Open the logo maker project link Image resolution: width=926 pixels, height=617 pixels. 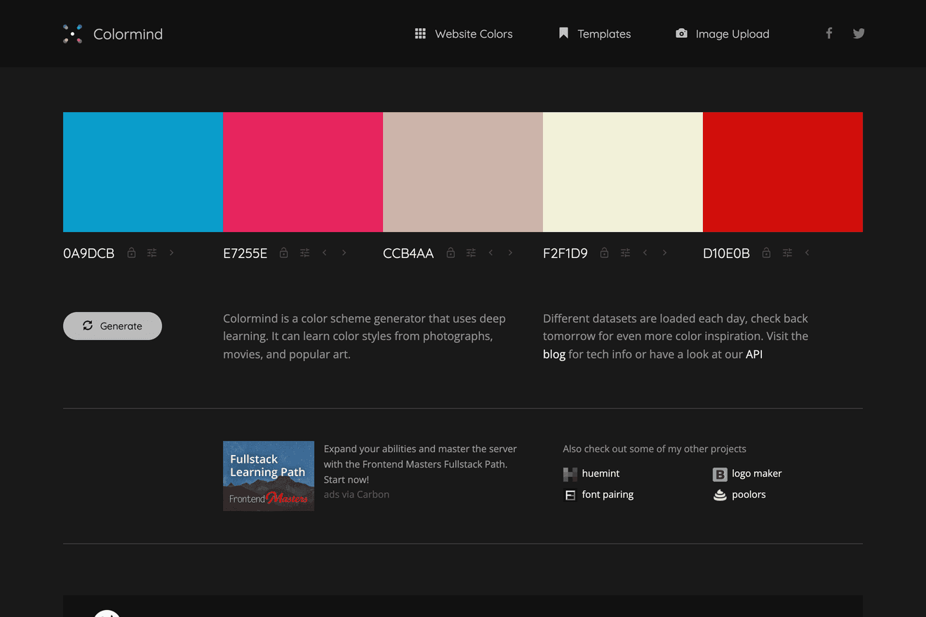[756, 473]
